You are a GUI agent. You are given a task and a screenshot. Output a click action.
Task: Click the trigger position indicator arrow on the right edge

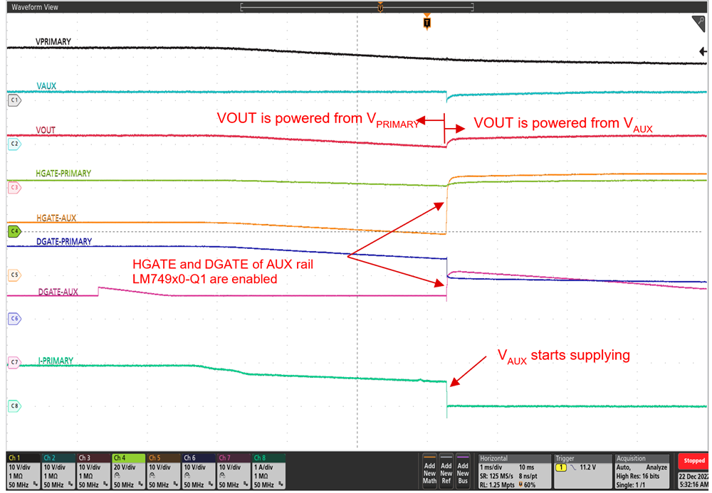701,51
